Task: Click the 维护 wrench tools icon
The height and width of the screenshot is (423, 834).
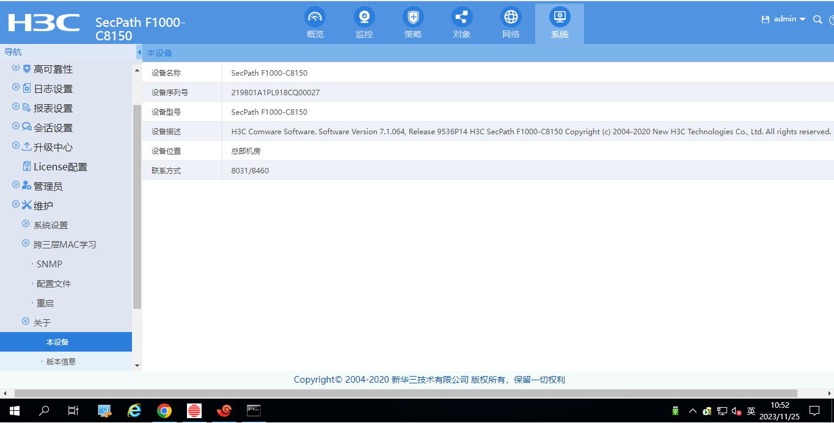Action: click(x=27, y=206)
